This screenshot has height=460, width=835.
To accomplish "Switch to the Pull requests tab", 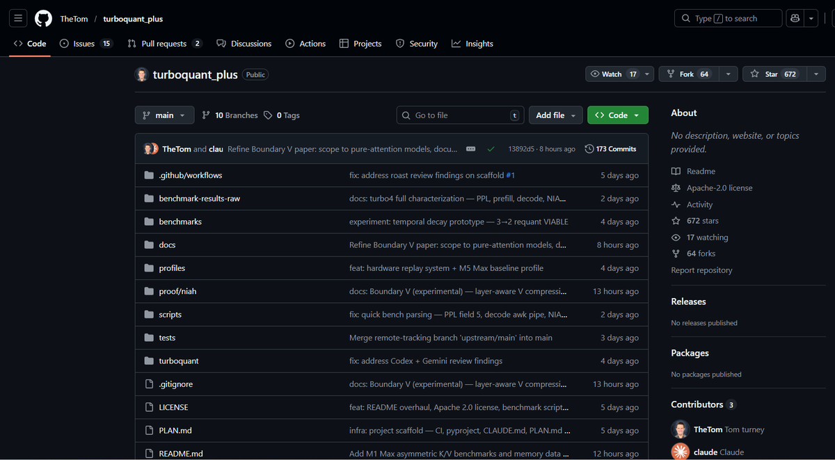I will 165,43.
